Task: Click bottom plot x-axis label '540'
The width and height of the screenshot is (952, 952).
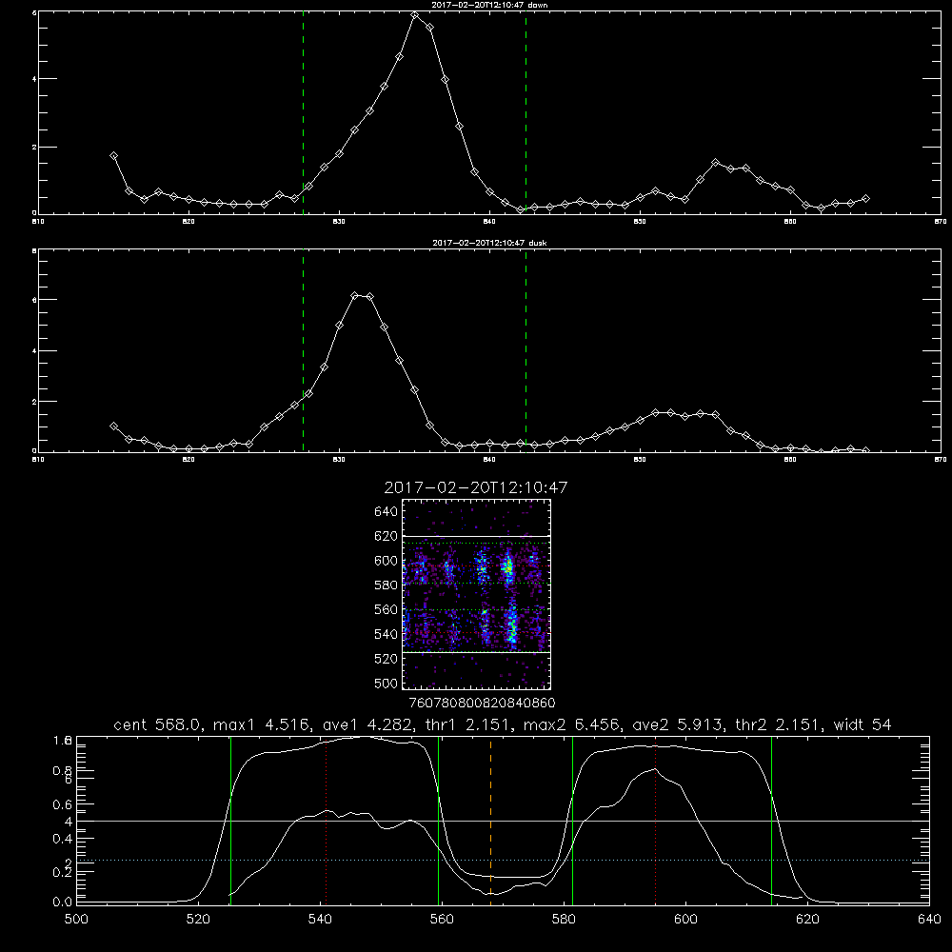Action: pyautogui.click(x=320, y=920)
